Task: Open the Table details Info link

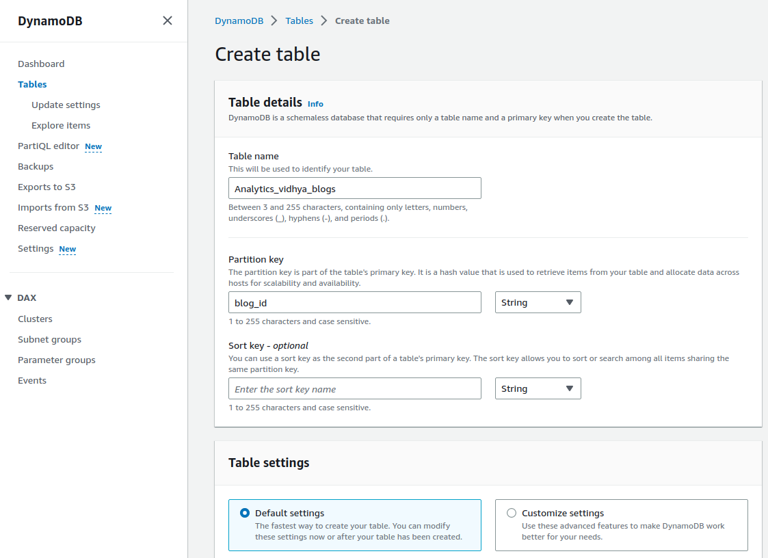Action: pyautogui.click(x=315, y=104)
